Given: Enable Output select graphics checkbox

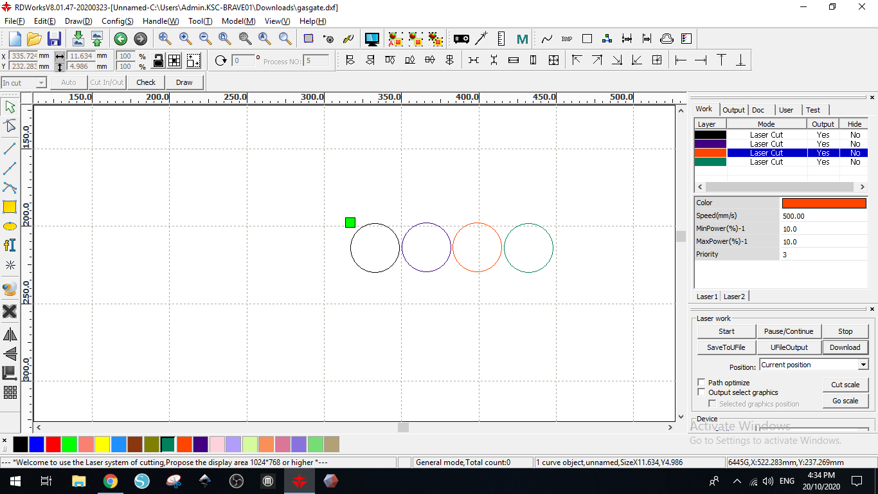Looking at the screenshot, I should pos(701,392).
